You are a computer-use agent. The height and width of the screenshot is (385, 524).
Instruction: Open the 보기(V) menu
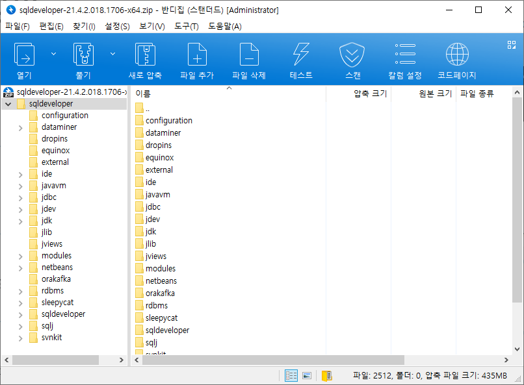coord(151,27)
